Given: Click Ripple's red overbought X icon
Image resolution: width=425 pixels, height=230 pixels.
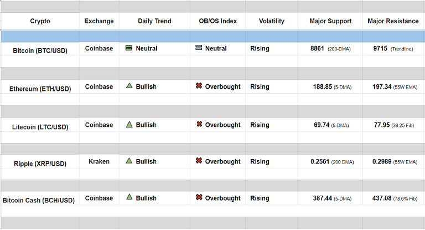Looking at the screenshot, I should tap(199, 161).
